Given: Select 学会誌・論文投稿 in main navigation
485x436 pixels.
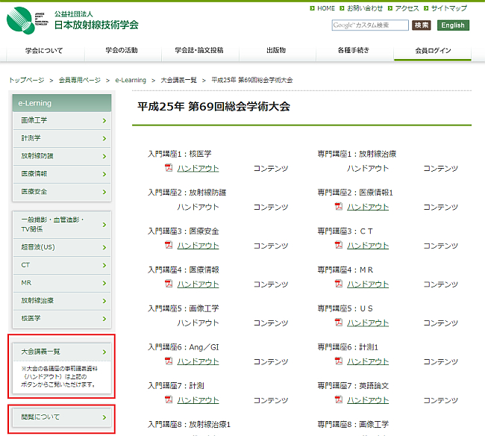Looking at the screenshot, I should [x=198, y=51].
